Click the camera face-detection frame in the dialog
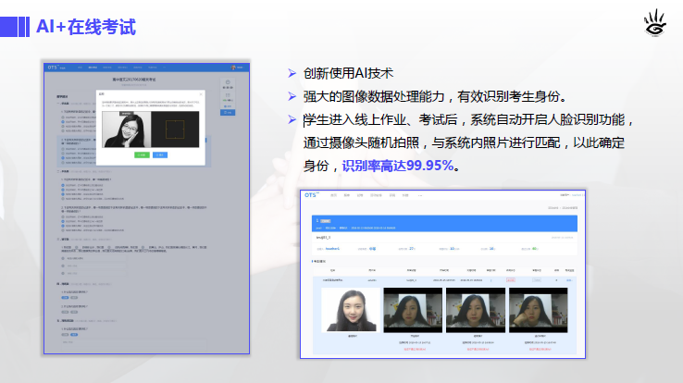Viewport: 683px width, 383px height. [x=173, y=130]
